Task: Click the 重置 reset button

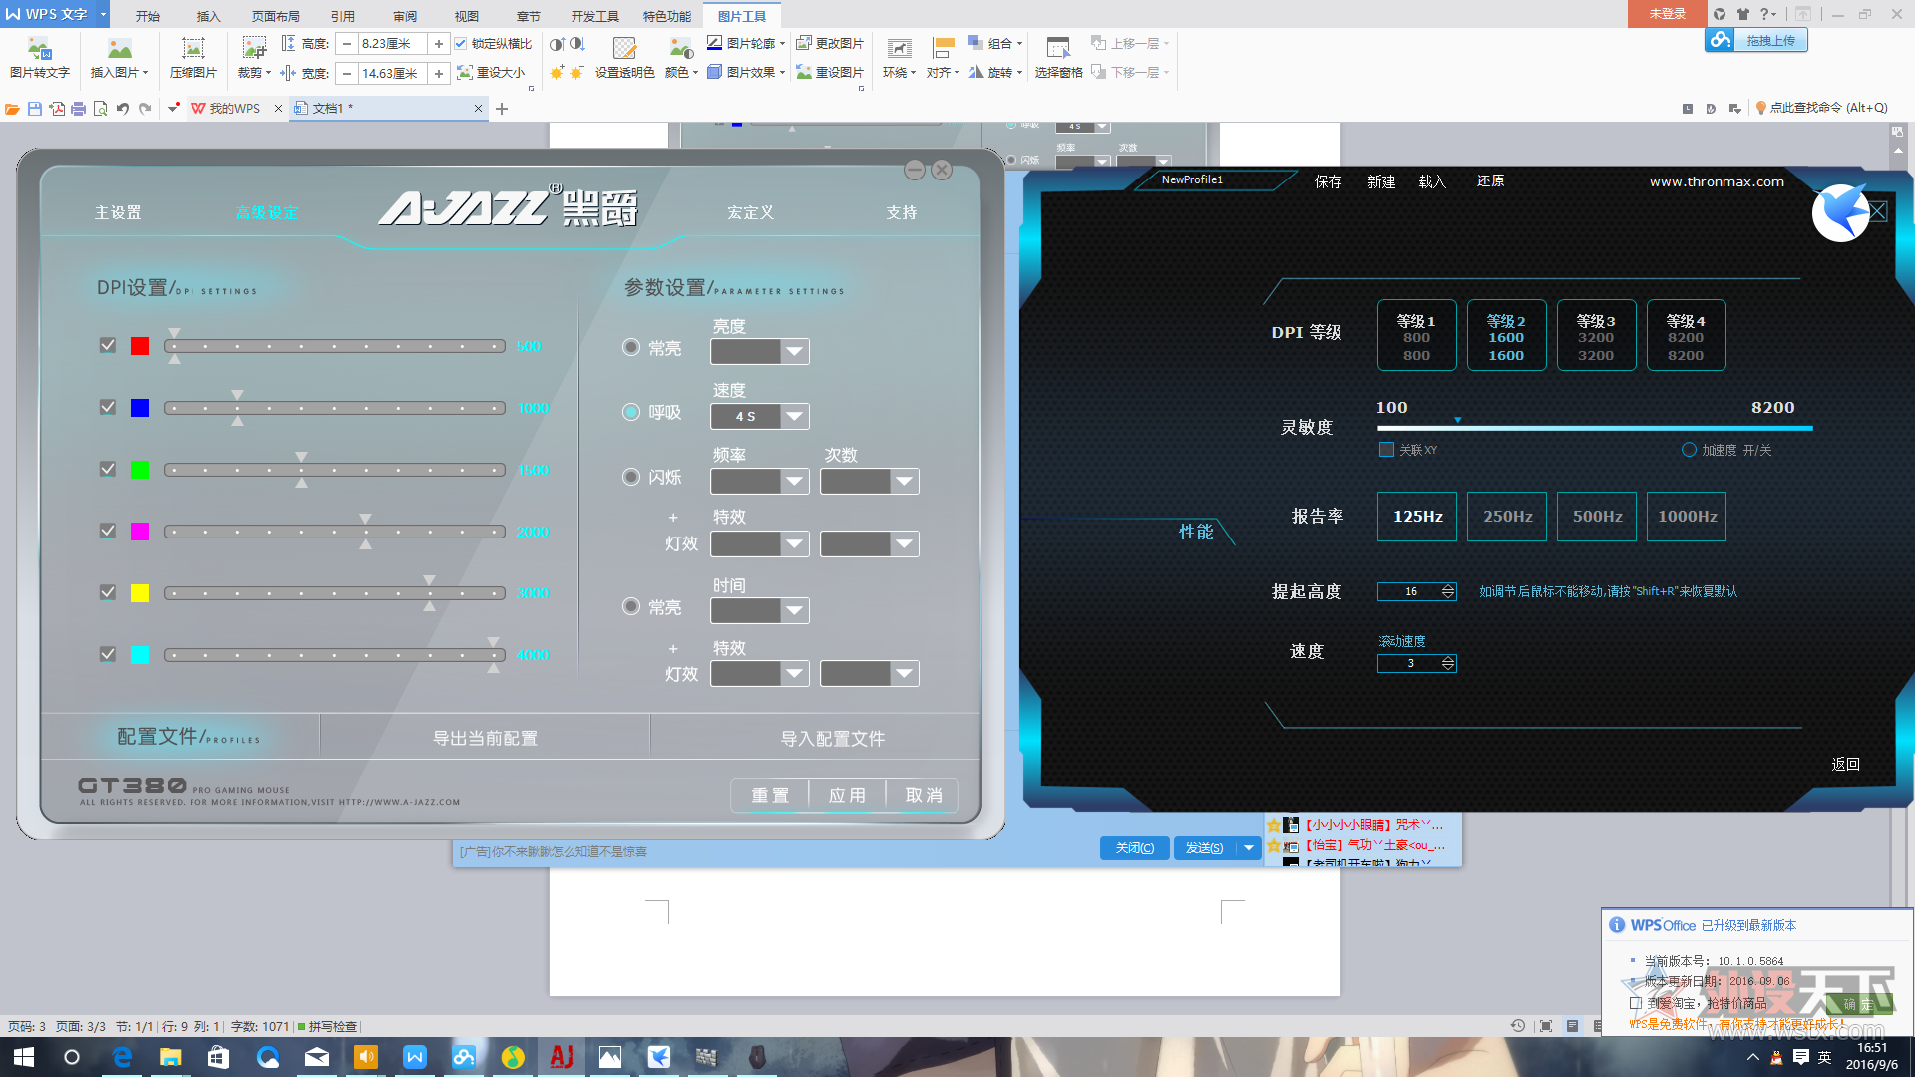Action: (x=770, y=795)
